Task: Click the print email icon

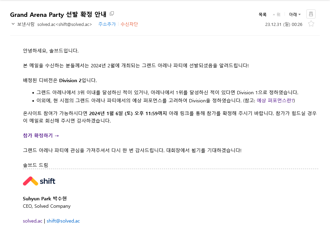Action: 311,14
